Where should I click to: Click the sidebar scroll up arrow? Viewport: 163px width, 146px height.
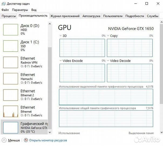(x=50, y=24)
